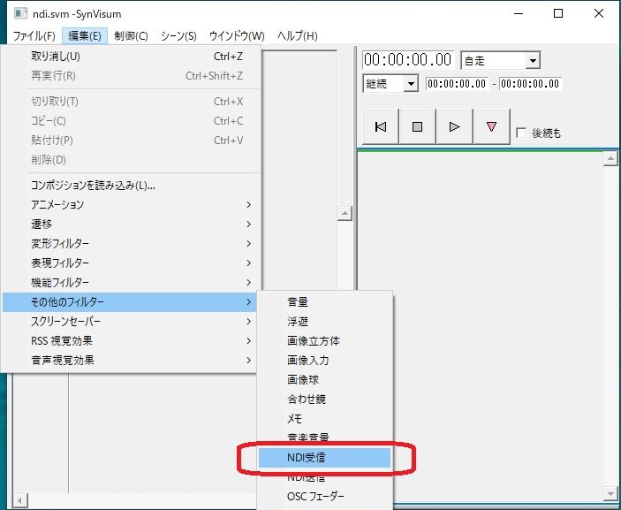Open the ファイル(F) menu

click(x=34, y=36)
